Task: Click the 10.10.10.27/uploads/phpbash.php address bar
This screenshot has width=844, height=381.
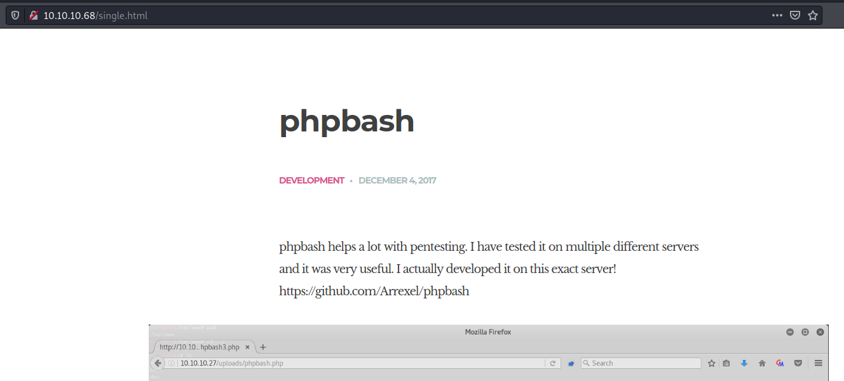Action: pyautogui.click(x=356, y=363)
